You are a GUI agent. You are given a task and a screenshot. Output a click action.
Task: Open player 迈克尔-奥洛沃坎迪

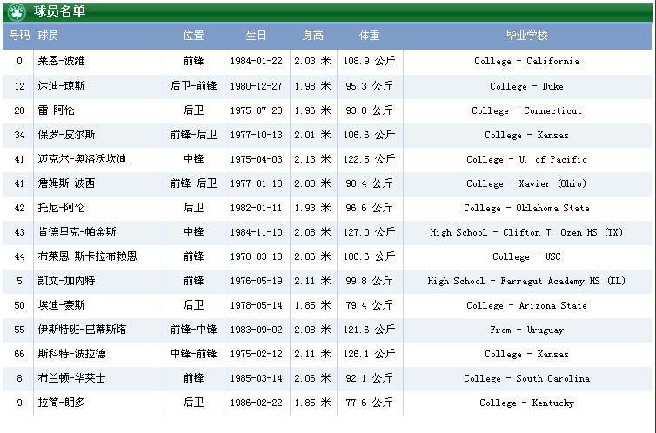click(x=82, y=159)
